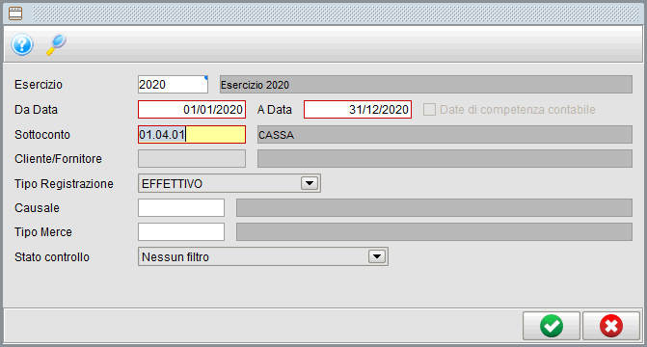Click the A Data field 31/12/2020
The image size is (647, 347).
point(358,109)
